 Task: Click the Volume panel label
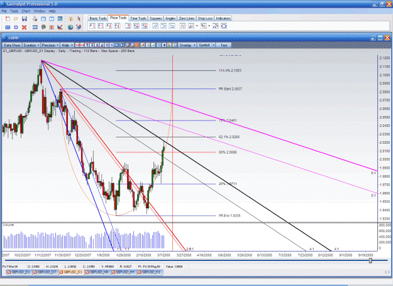coord(8,225)
